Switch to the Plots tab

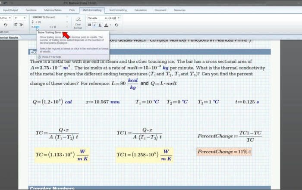click(x=72, y=10)
